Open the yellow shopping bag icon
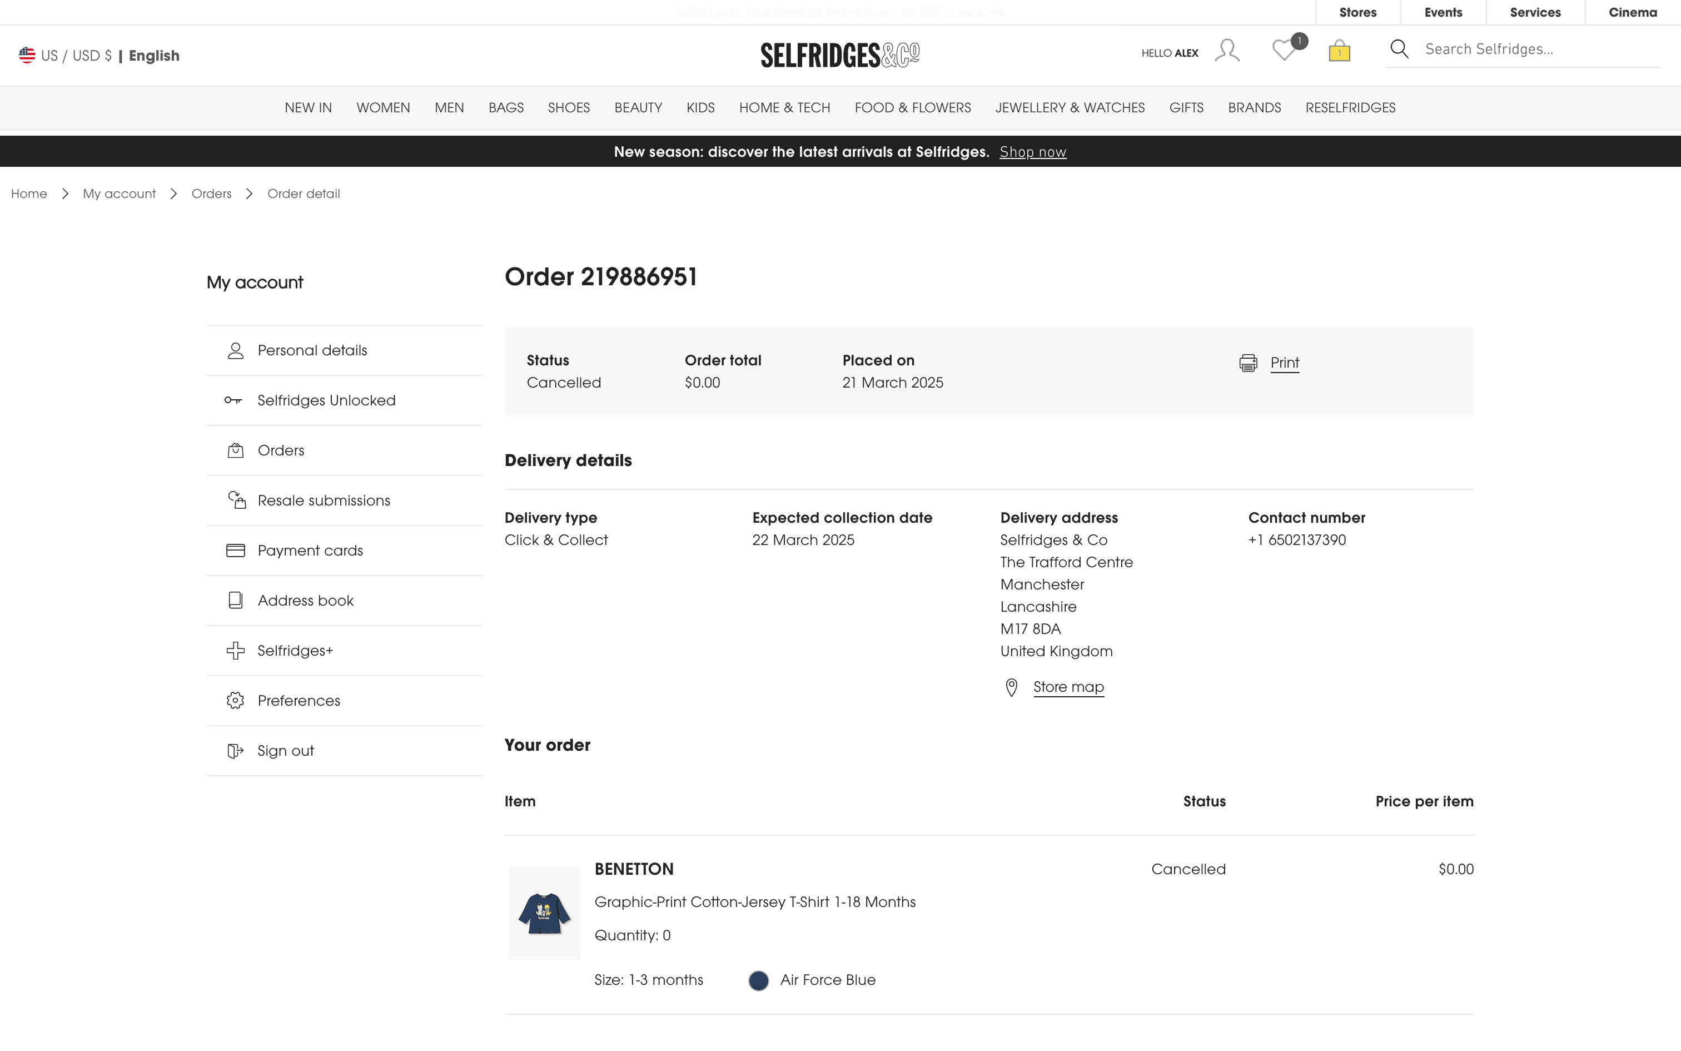The height and width of the screenshot is (1051, 1681). tap(1339, 51)
